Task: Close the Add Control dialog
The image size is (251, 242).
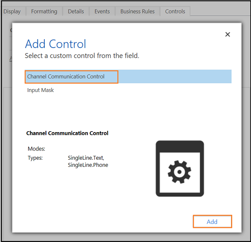Action: coord(228,34)
